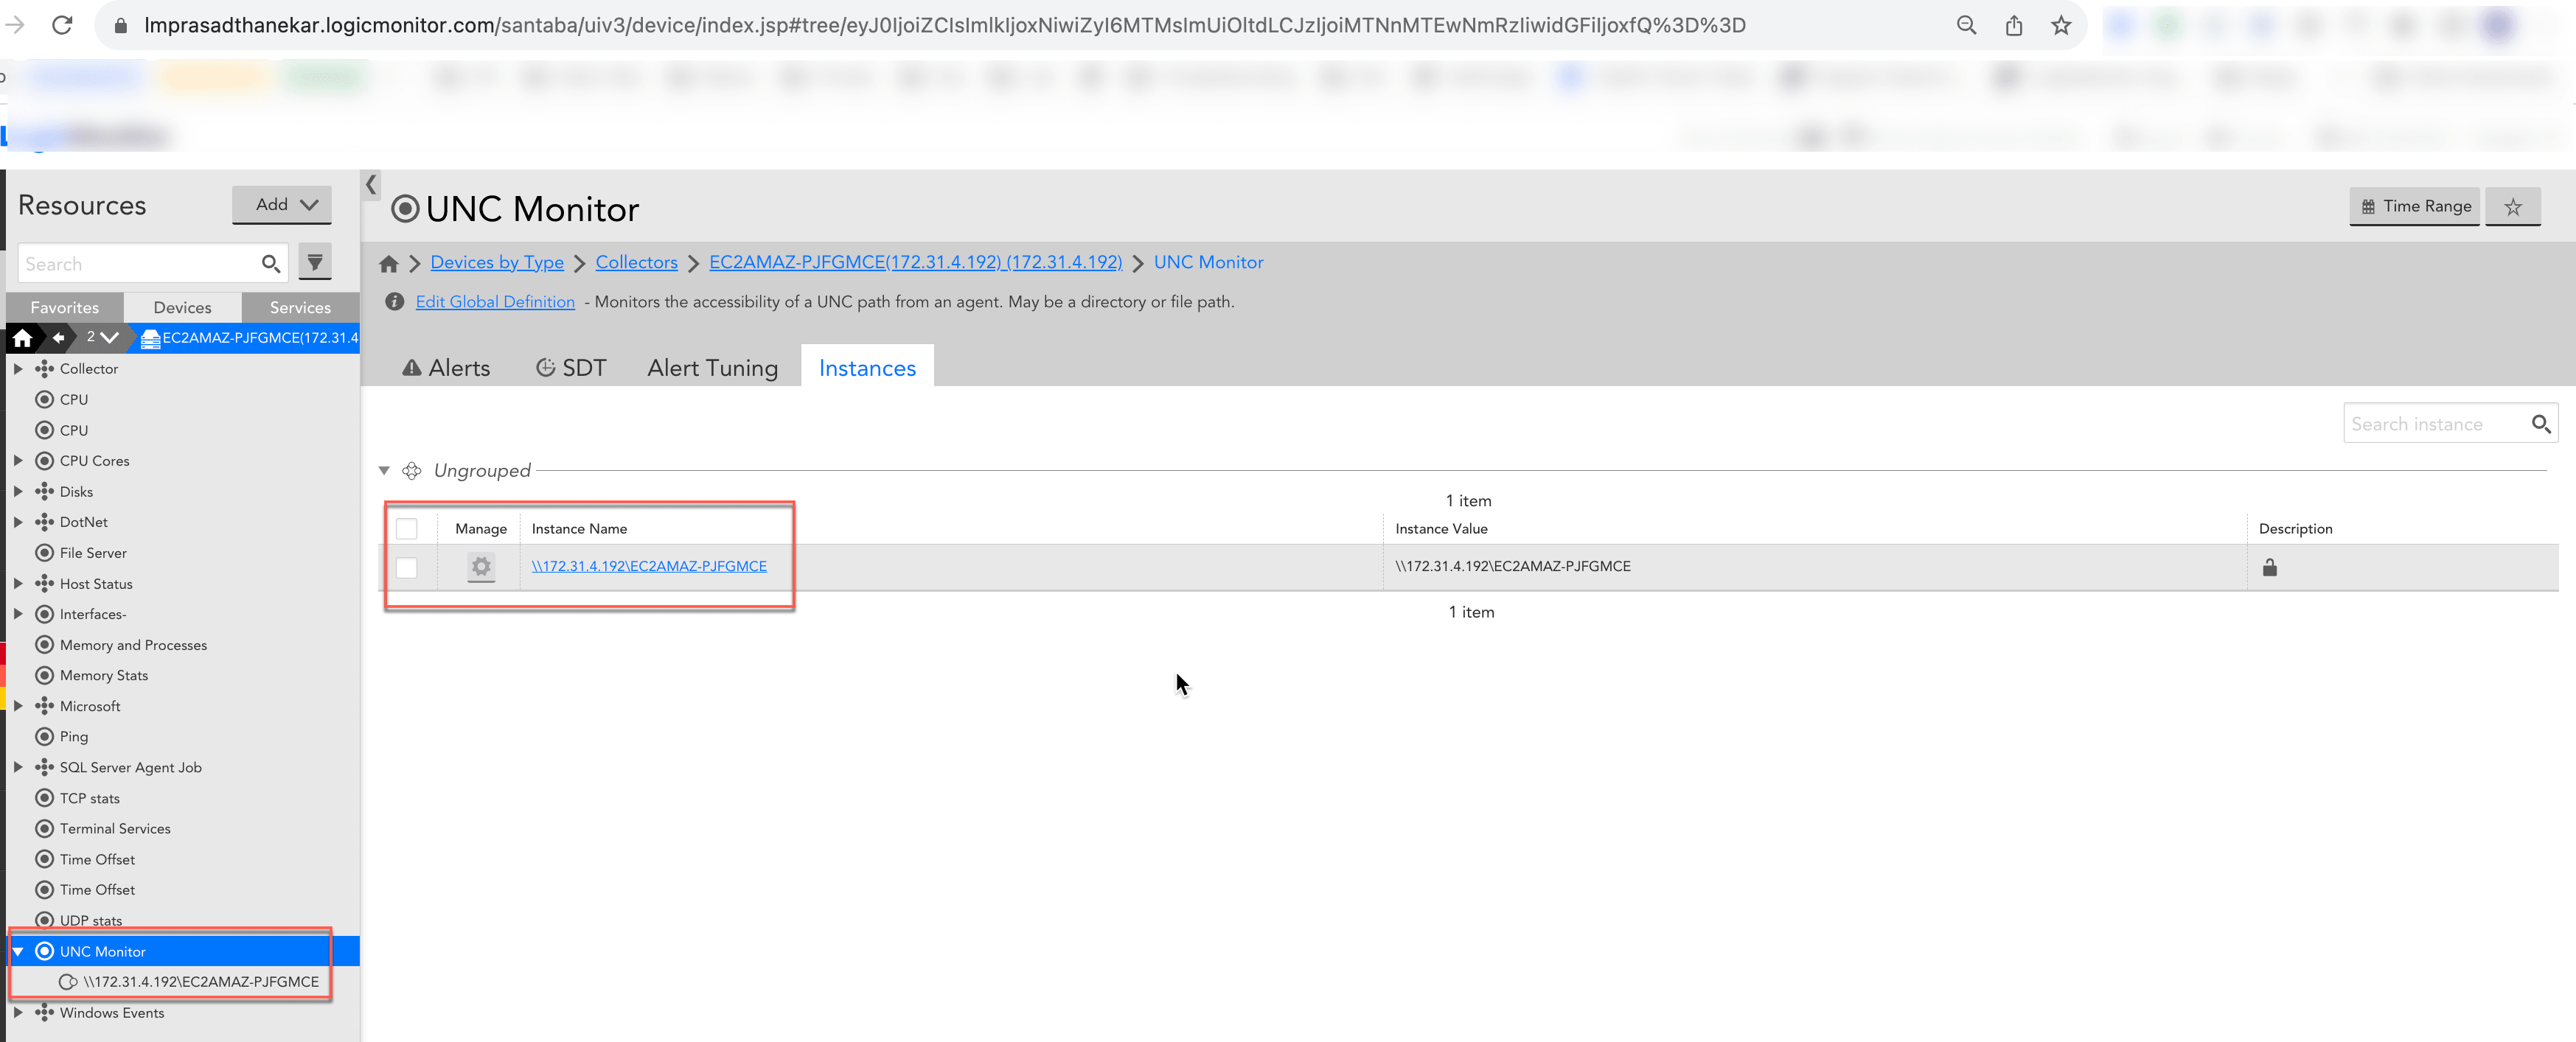2576x1042 pixels.
Task: Open the Manage gear for the instance
Action: pyautogui.click(x=481, y=567)
